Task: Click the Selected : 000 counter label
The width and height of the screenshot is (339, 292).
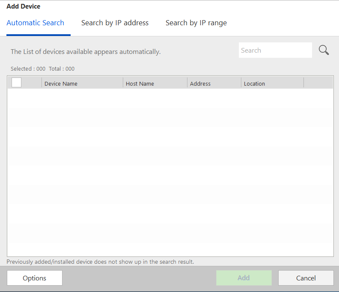Action: coord(28,69)
